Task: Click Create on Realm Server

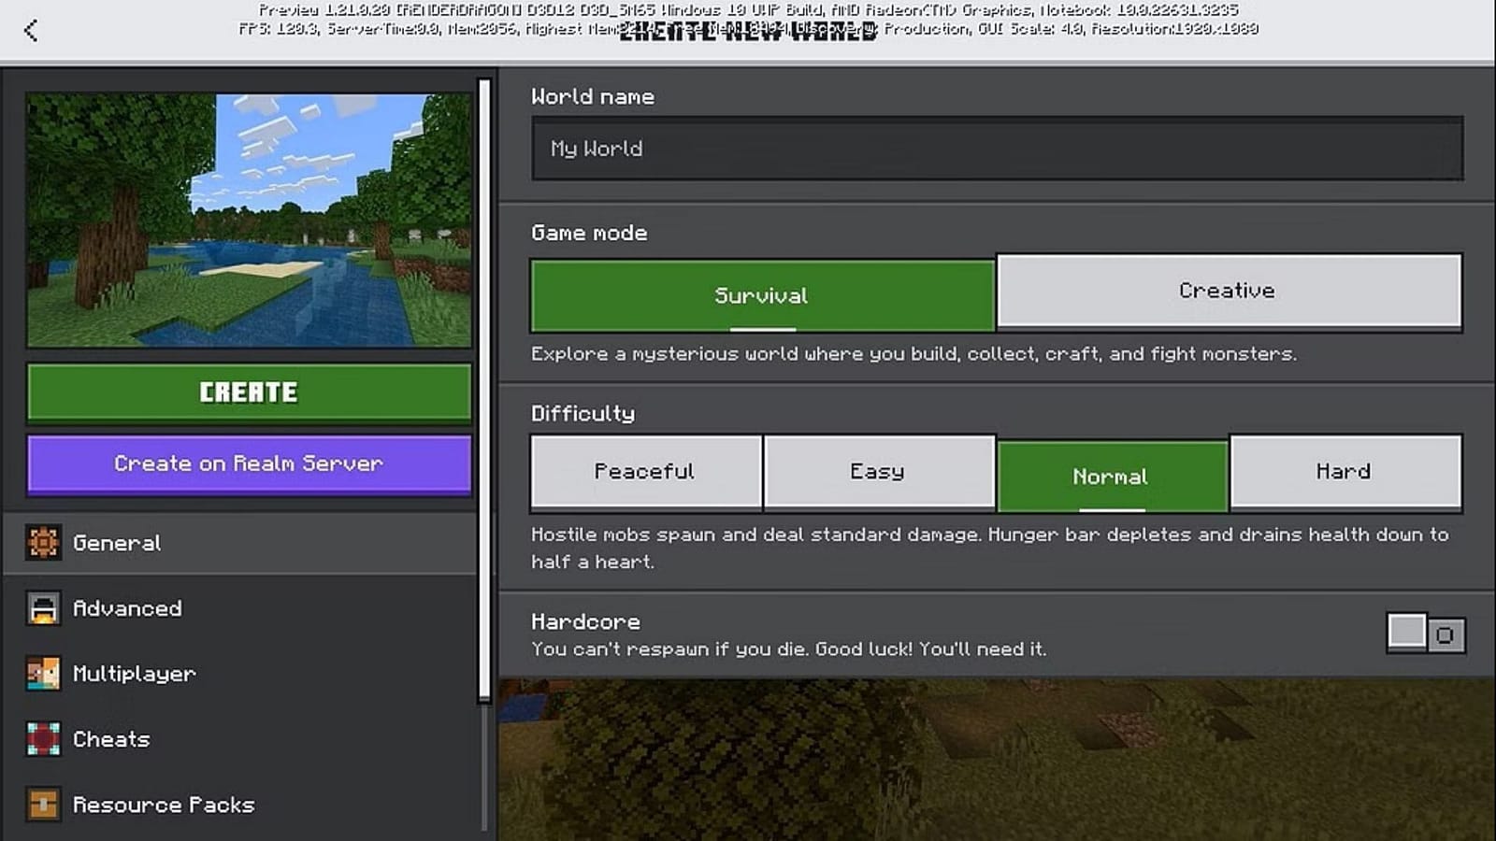Action: click(x=248, y=463)
